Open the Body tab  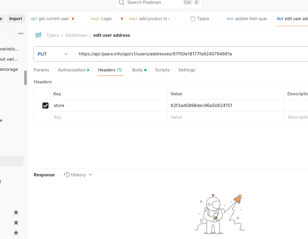[139, 70]
